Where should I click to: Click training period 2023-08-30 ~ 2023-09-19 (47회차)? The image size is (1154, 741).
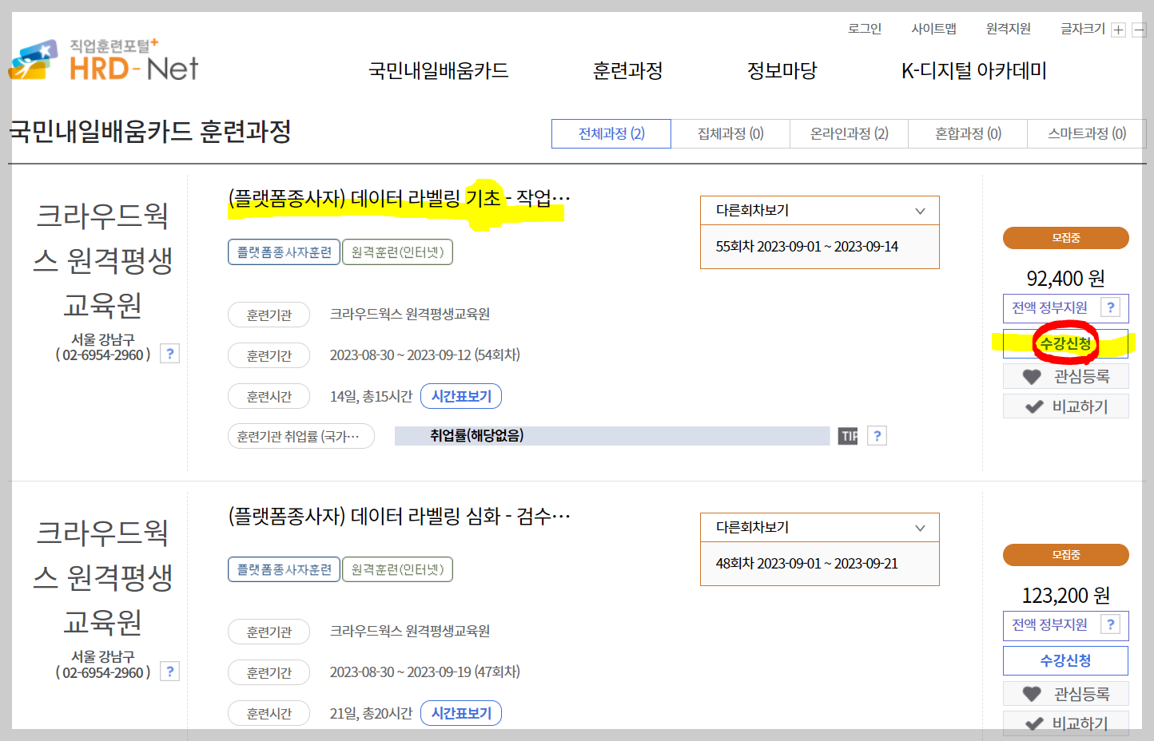(425, 672)
